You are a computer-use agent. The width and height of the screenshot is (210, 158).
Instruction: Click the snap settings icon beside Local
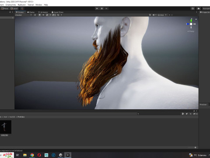point(22,8)
